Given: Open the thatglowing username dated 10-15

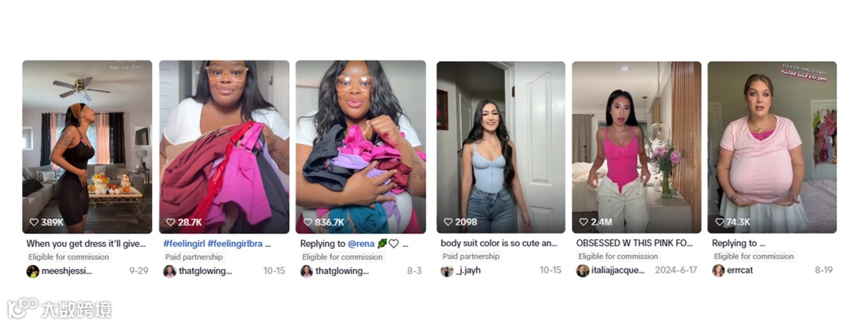Looking at the screenshot, I should tap(205, 271).
